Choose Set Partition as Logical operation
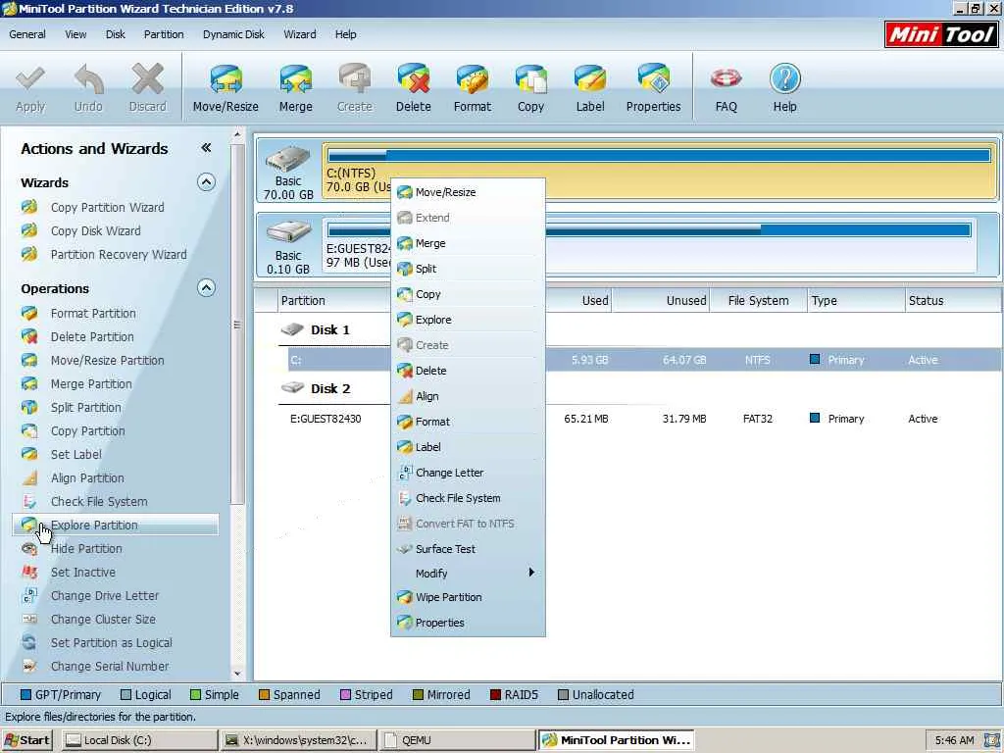 [111, 643]
